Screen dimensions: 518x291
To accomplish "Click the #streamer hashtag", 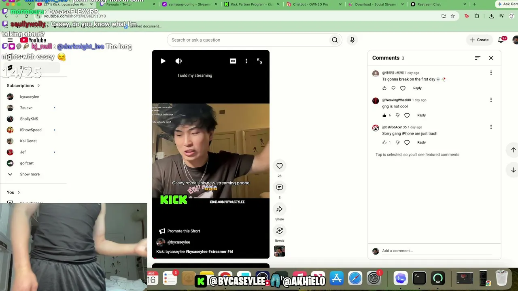I will [x=218, y=251].
